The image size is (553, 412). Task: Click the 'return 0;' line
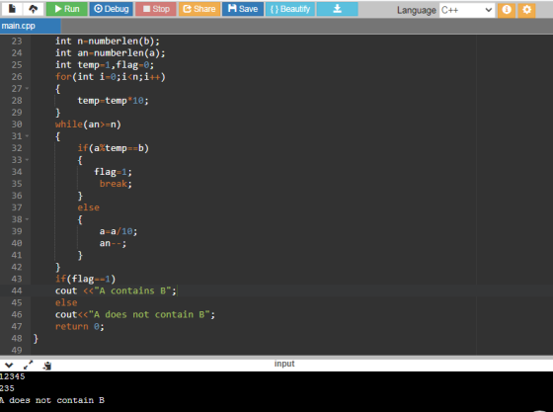80,327
